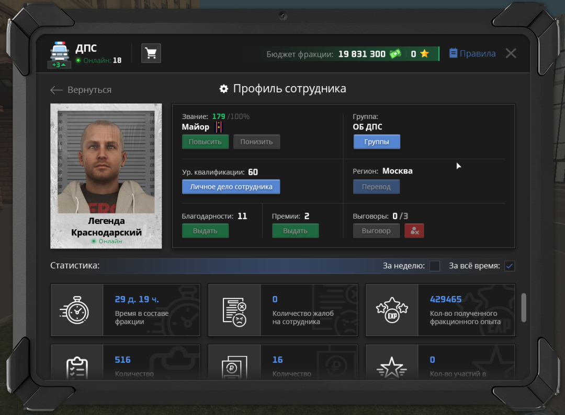
Task: Click the ДПС police car faction icon
Action: (x=60, y=51)
